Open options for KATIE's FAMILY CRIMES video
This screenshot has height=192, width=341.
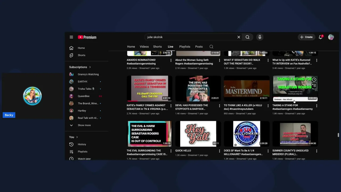coord(171,106)
